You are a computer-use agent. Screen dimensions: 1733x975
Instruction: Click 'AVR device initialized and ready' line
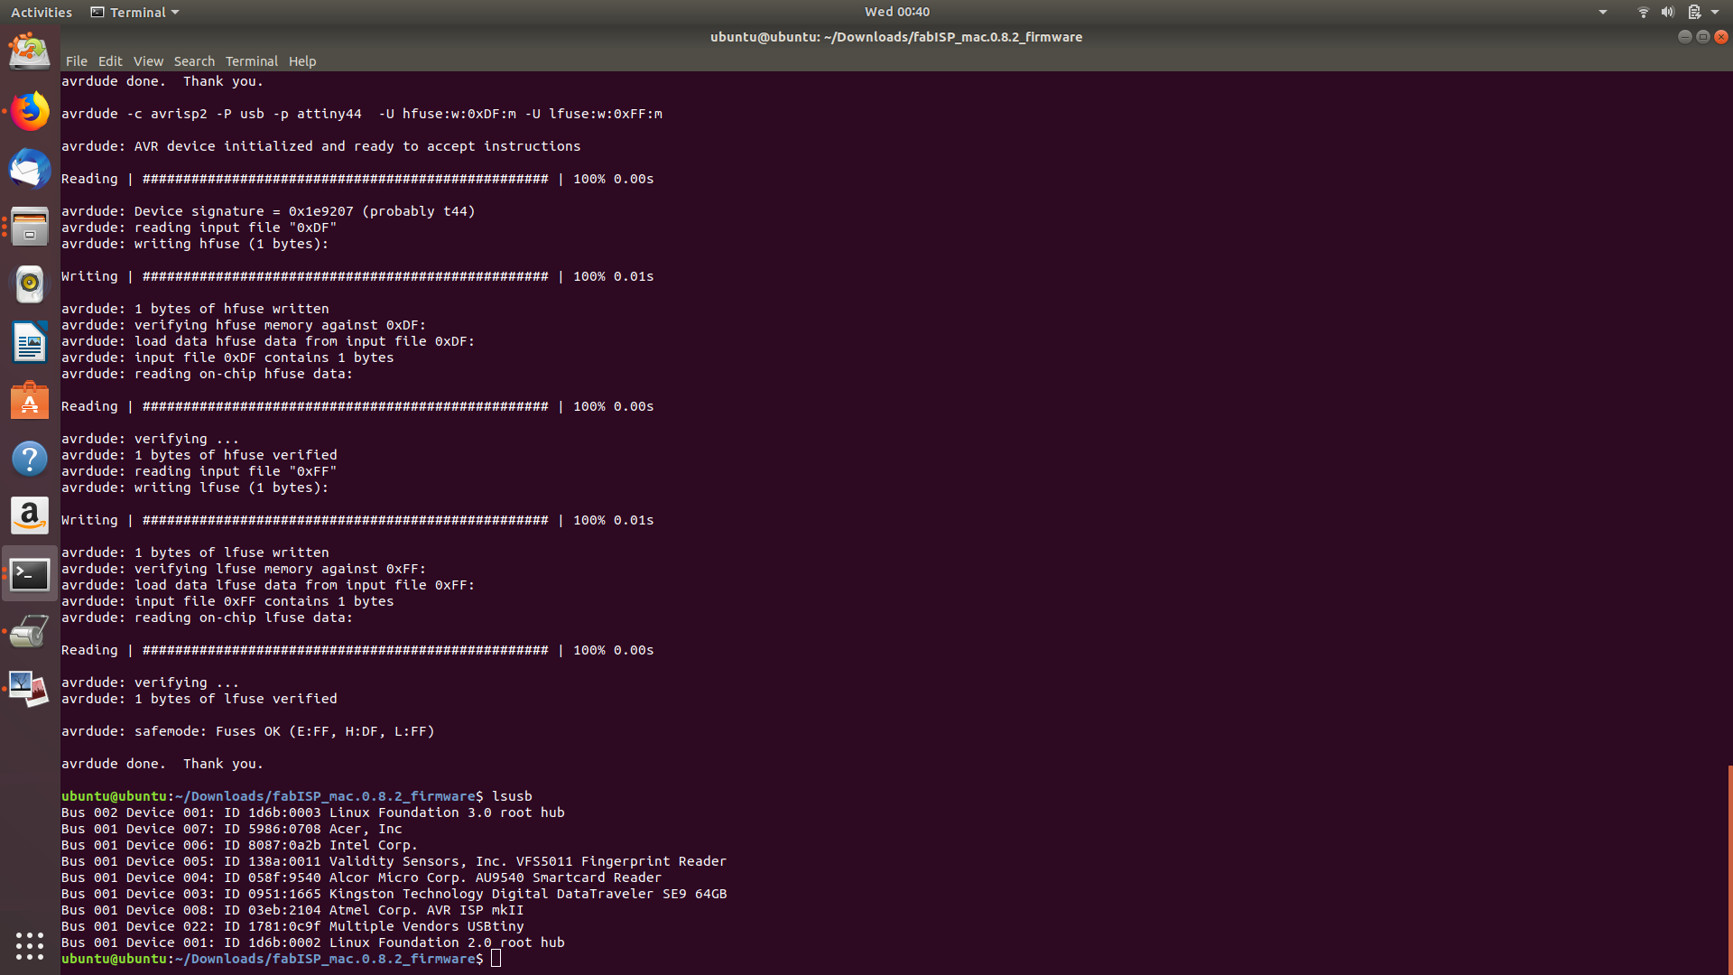pyautogui.click(x=321, y=146)
